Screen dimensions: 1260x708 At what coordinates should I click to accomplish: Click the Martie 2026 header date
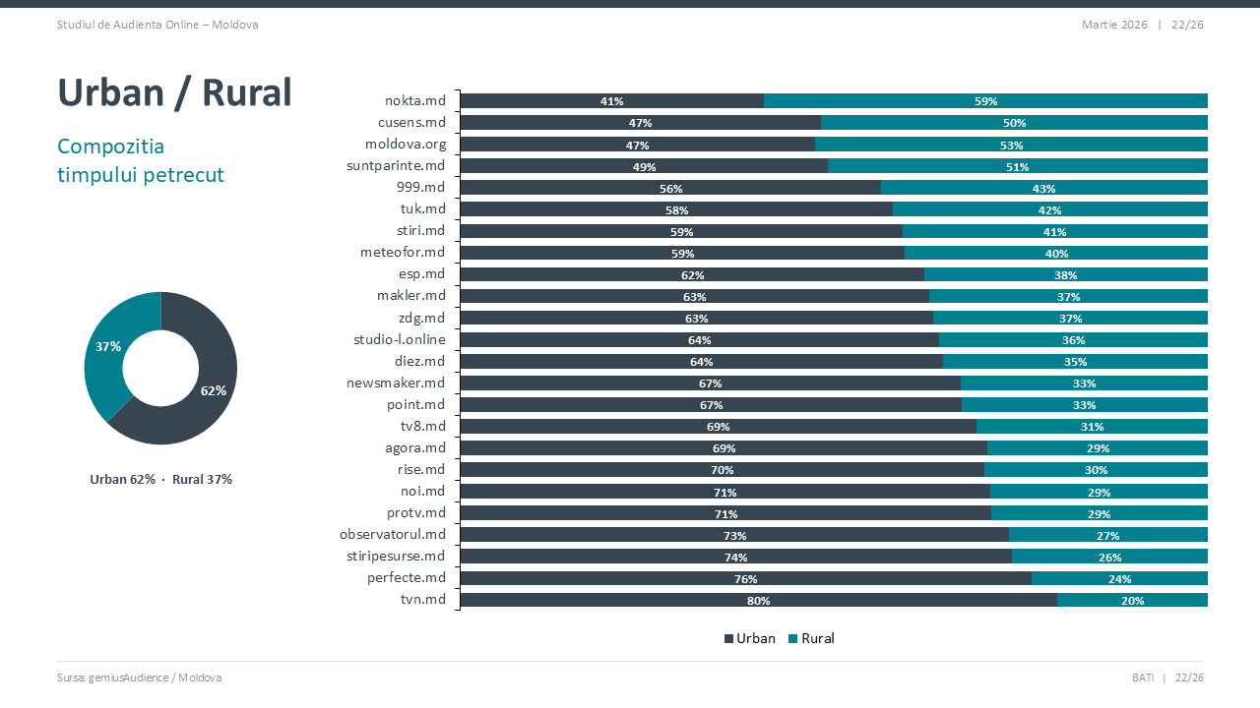[1114, 25]
